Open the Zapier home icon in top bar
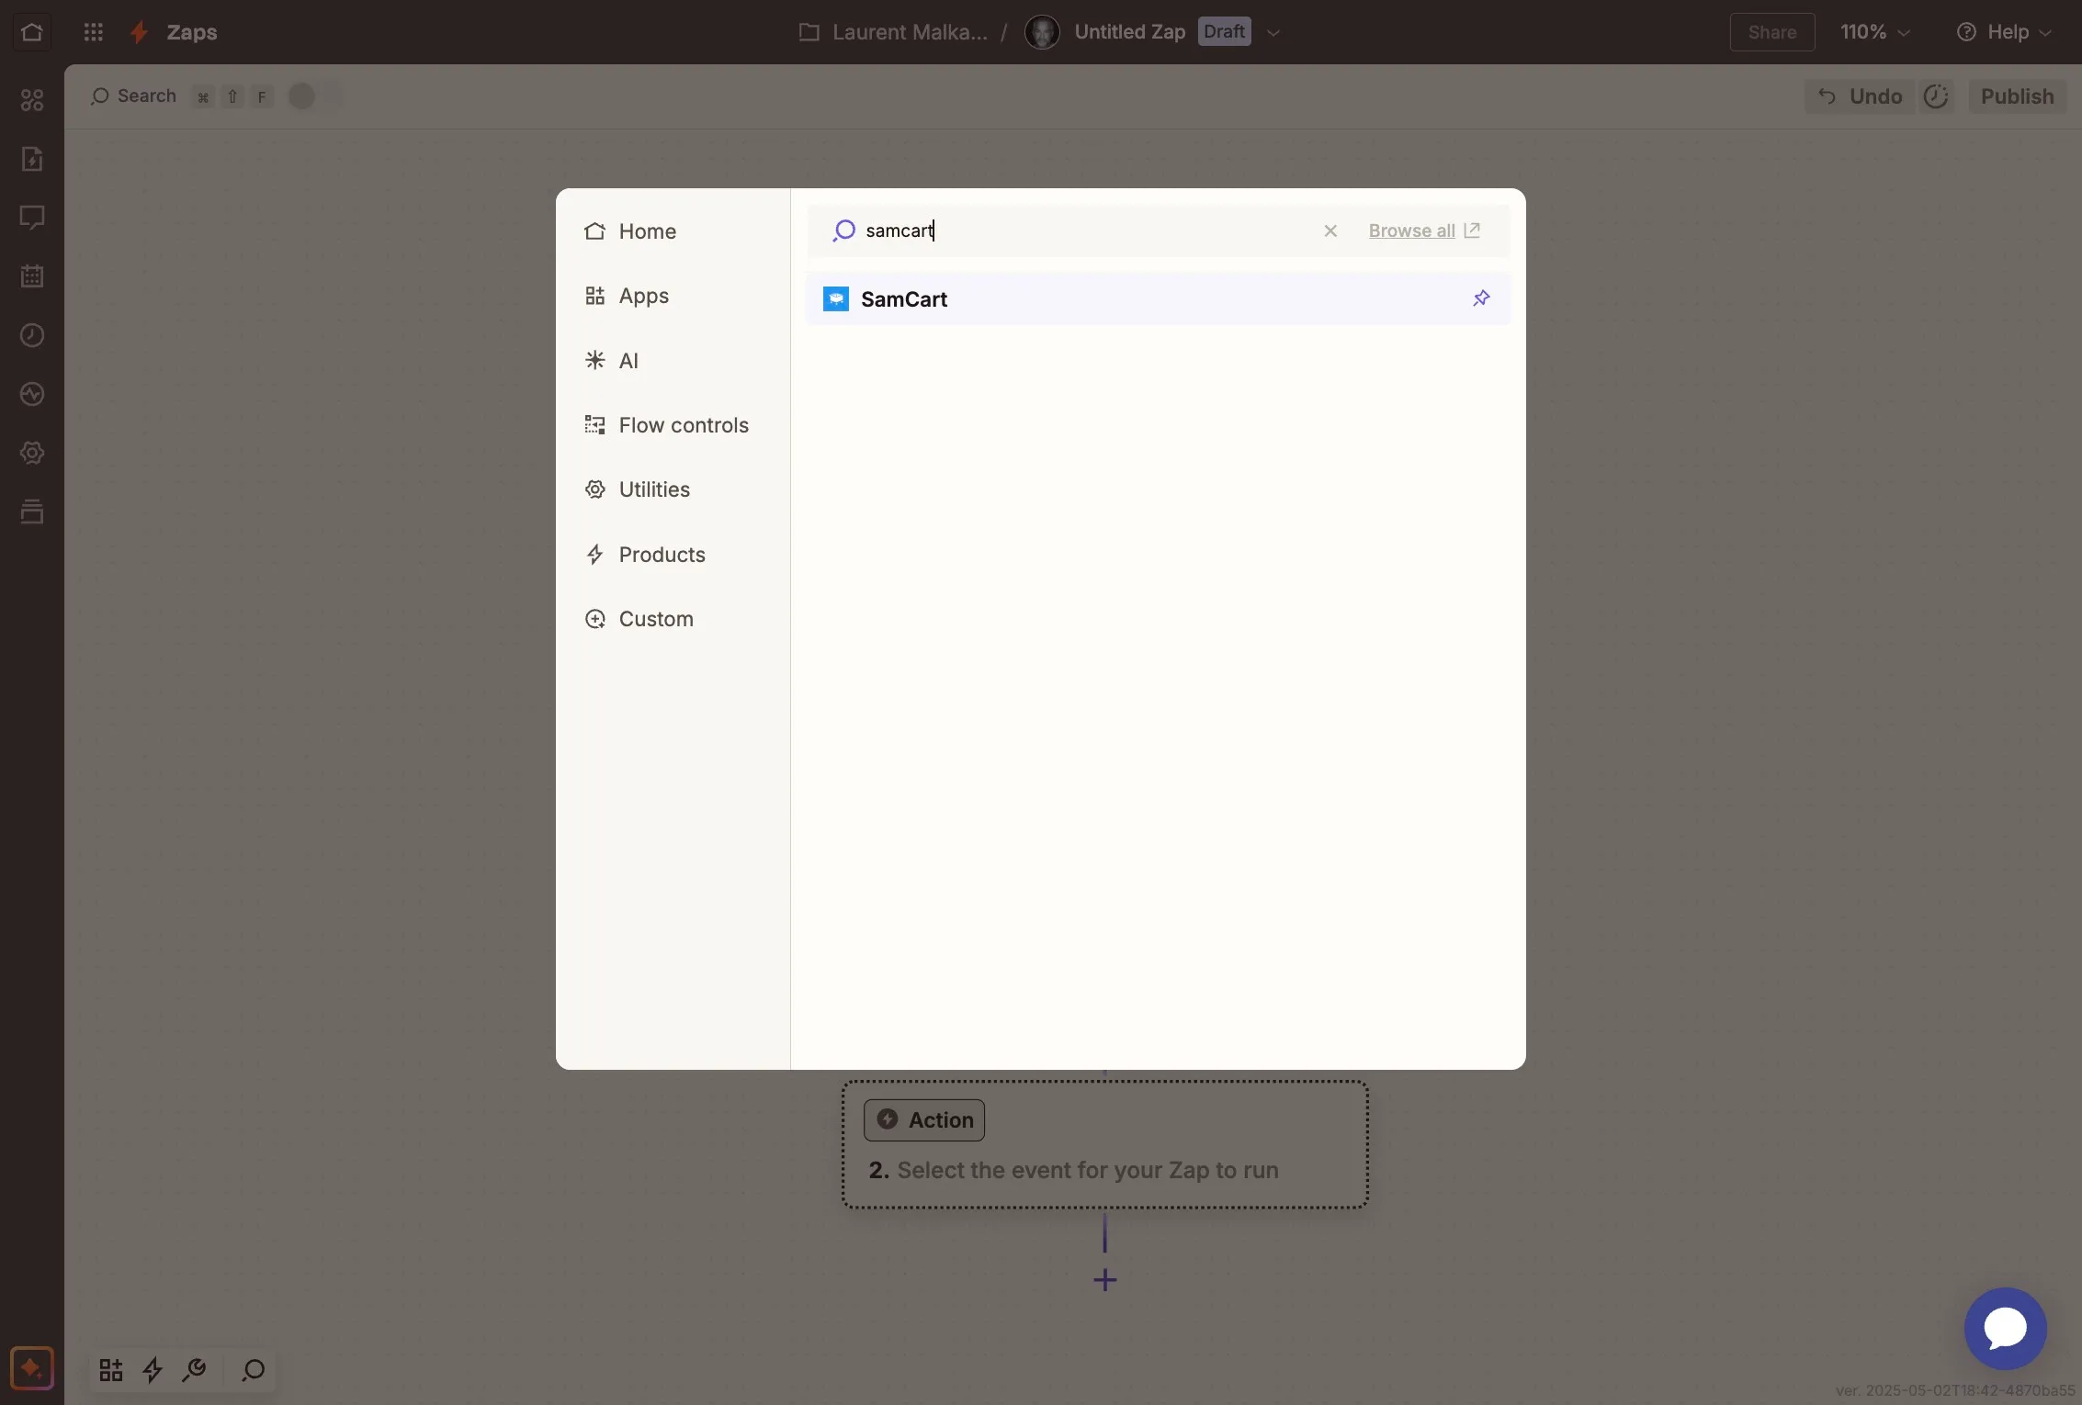Screen dimensions: 2082x1405 click(32, 32)
